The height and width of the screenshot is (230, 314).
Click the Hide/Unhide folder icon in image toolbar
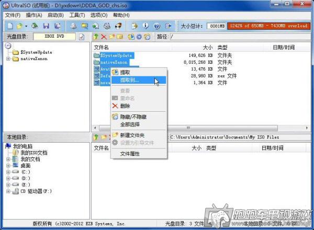[147, 37]
